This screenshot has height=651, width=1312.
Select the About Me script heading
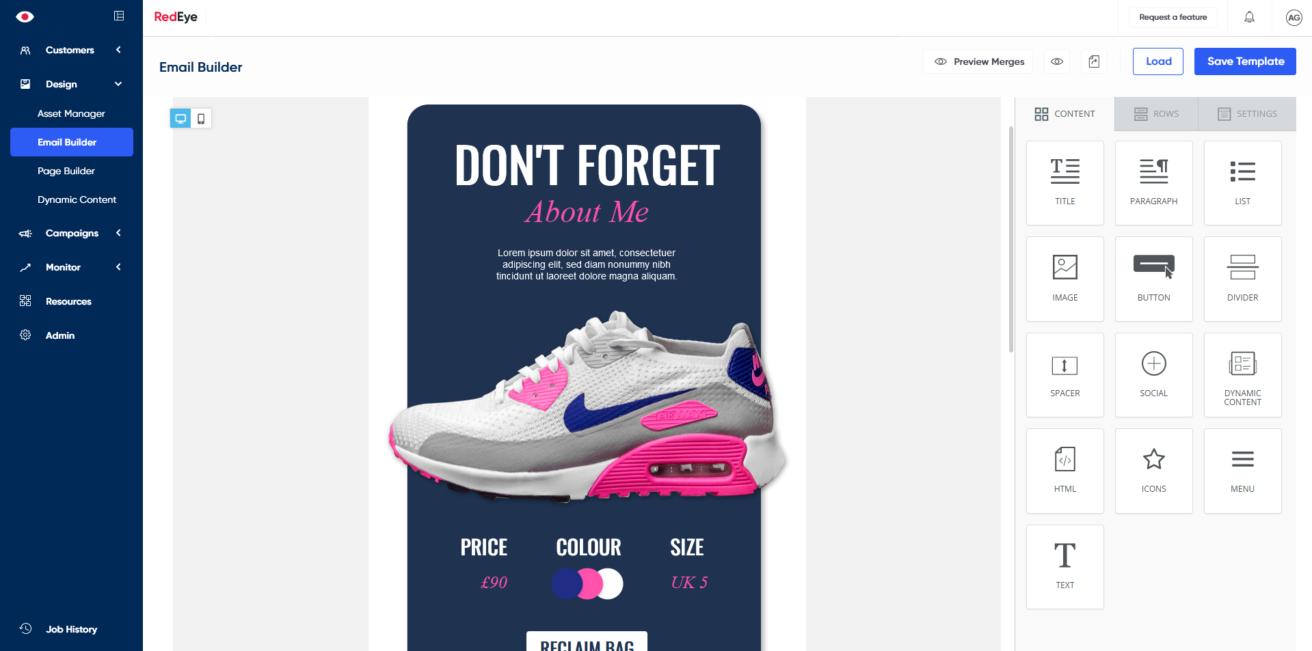click(x=587, y=212)
